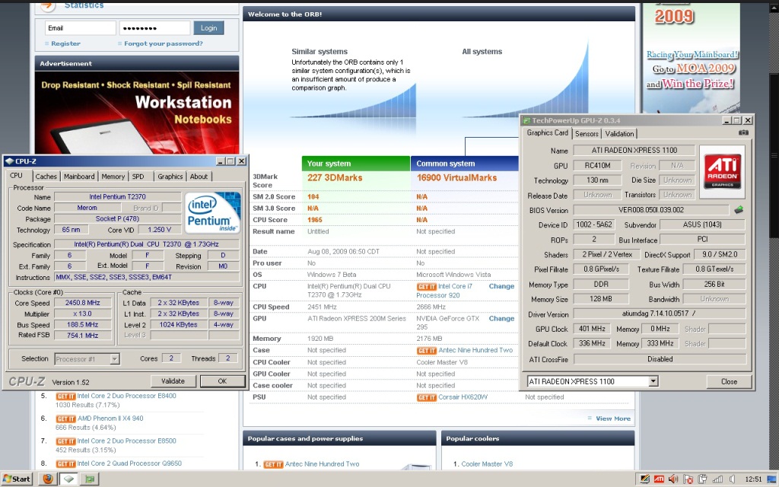This screenshot has height=487, width=779.
Task: Click the GPU-Z title bar icon
Action: pos(526,121)
